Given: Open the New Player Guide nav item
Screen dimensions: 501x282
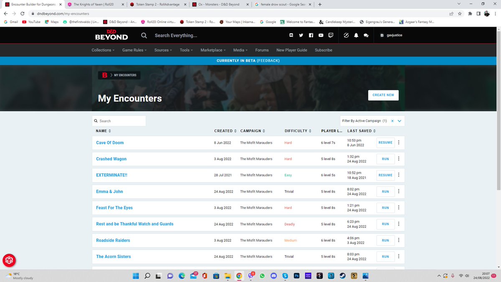Looking at the screenshot, I should pos(292,50).
